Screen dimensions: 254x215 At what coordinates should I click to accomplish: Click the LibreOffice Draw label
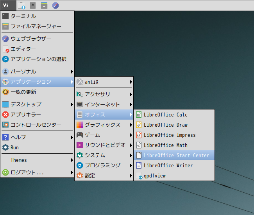click(x=166, y=125)
